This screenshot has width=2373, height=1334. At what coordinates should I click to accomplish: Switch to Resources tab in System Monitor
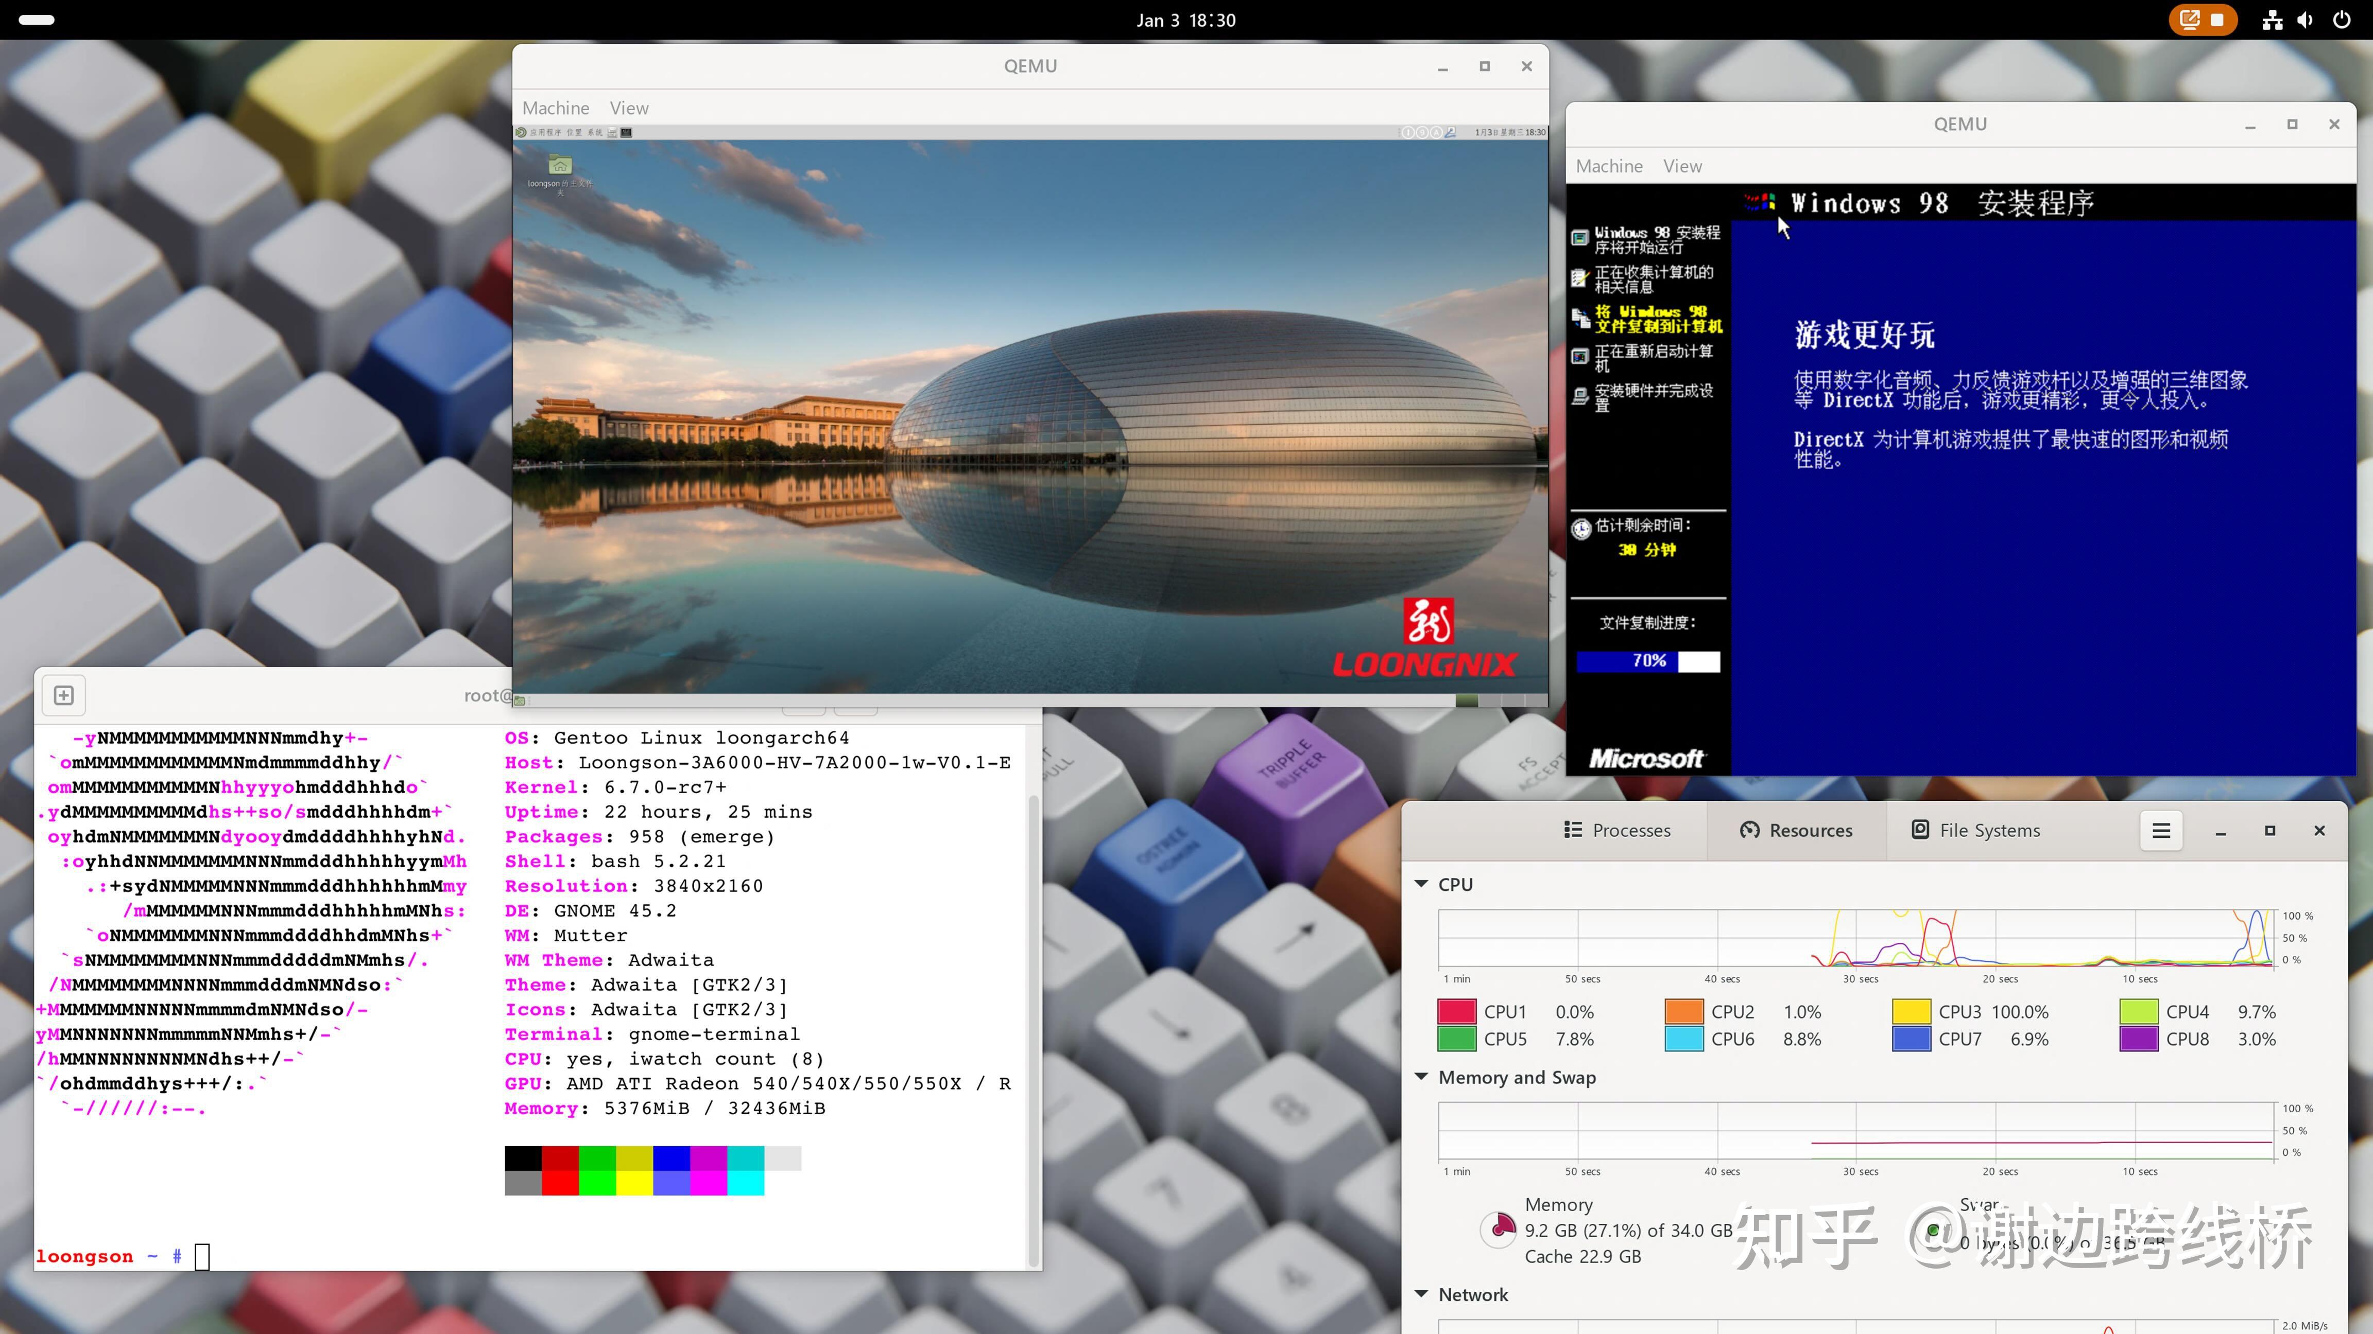(1796, 831)
